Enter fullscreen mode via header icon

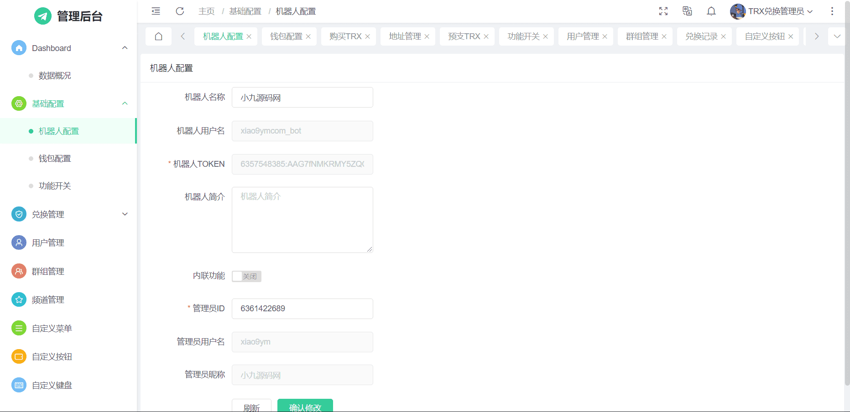tap(663, 11)
